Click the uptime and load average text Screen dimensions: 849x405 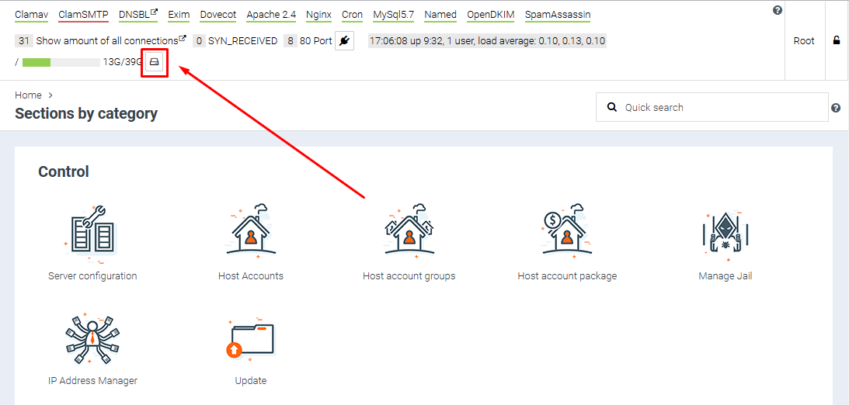coord(487,40)
